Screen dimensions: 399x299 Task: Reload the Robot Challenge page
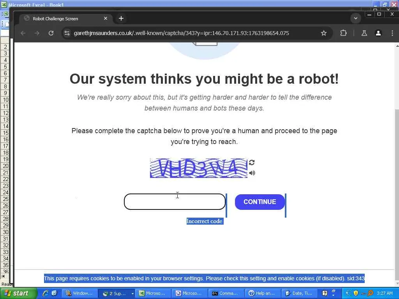pos(51,33)
